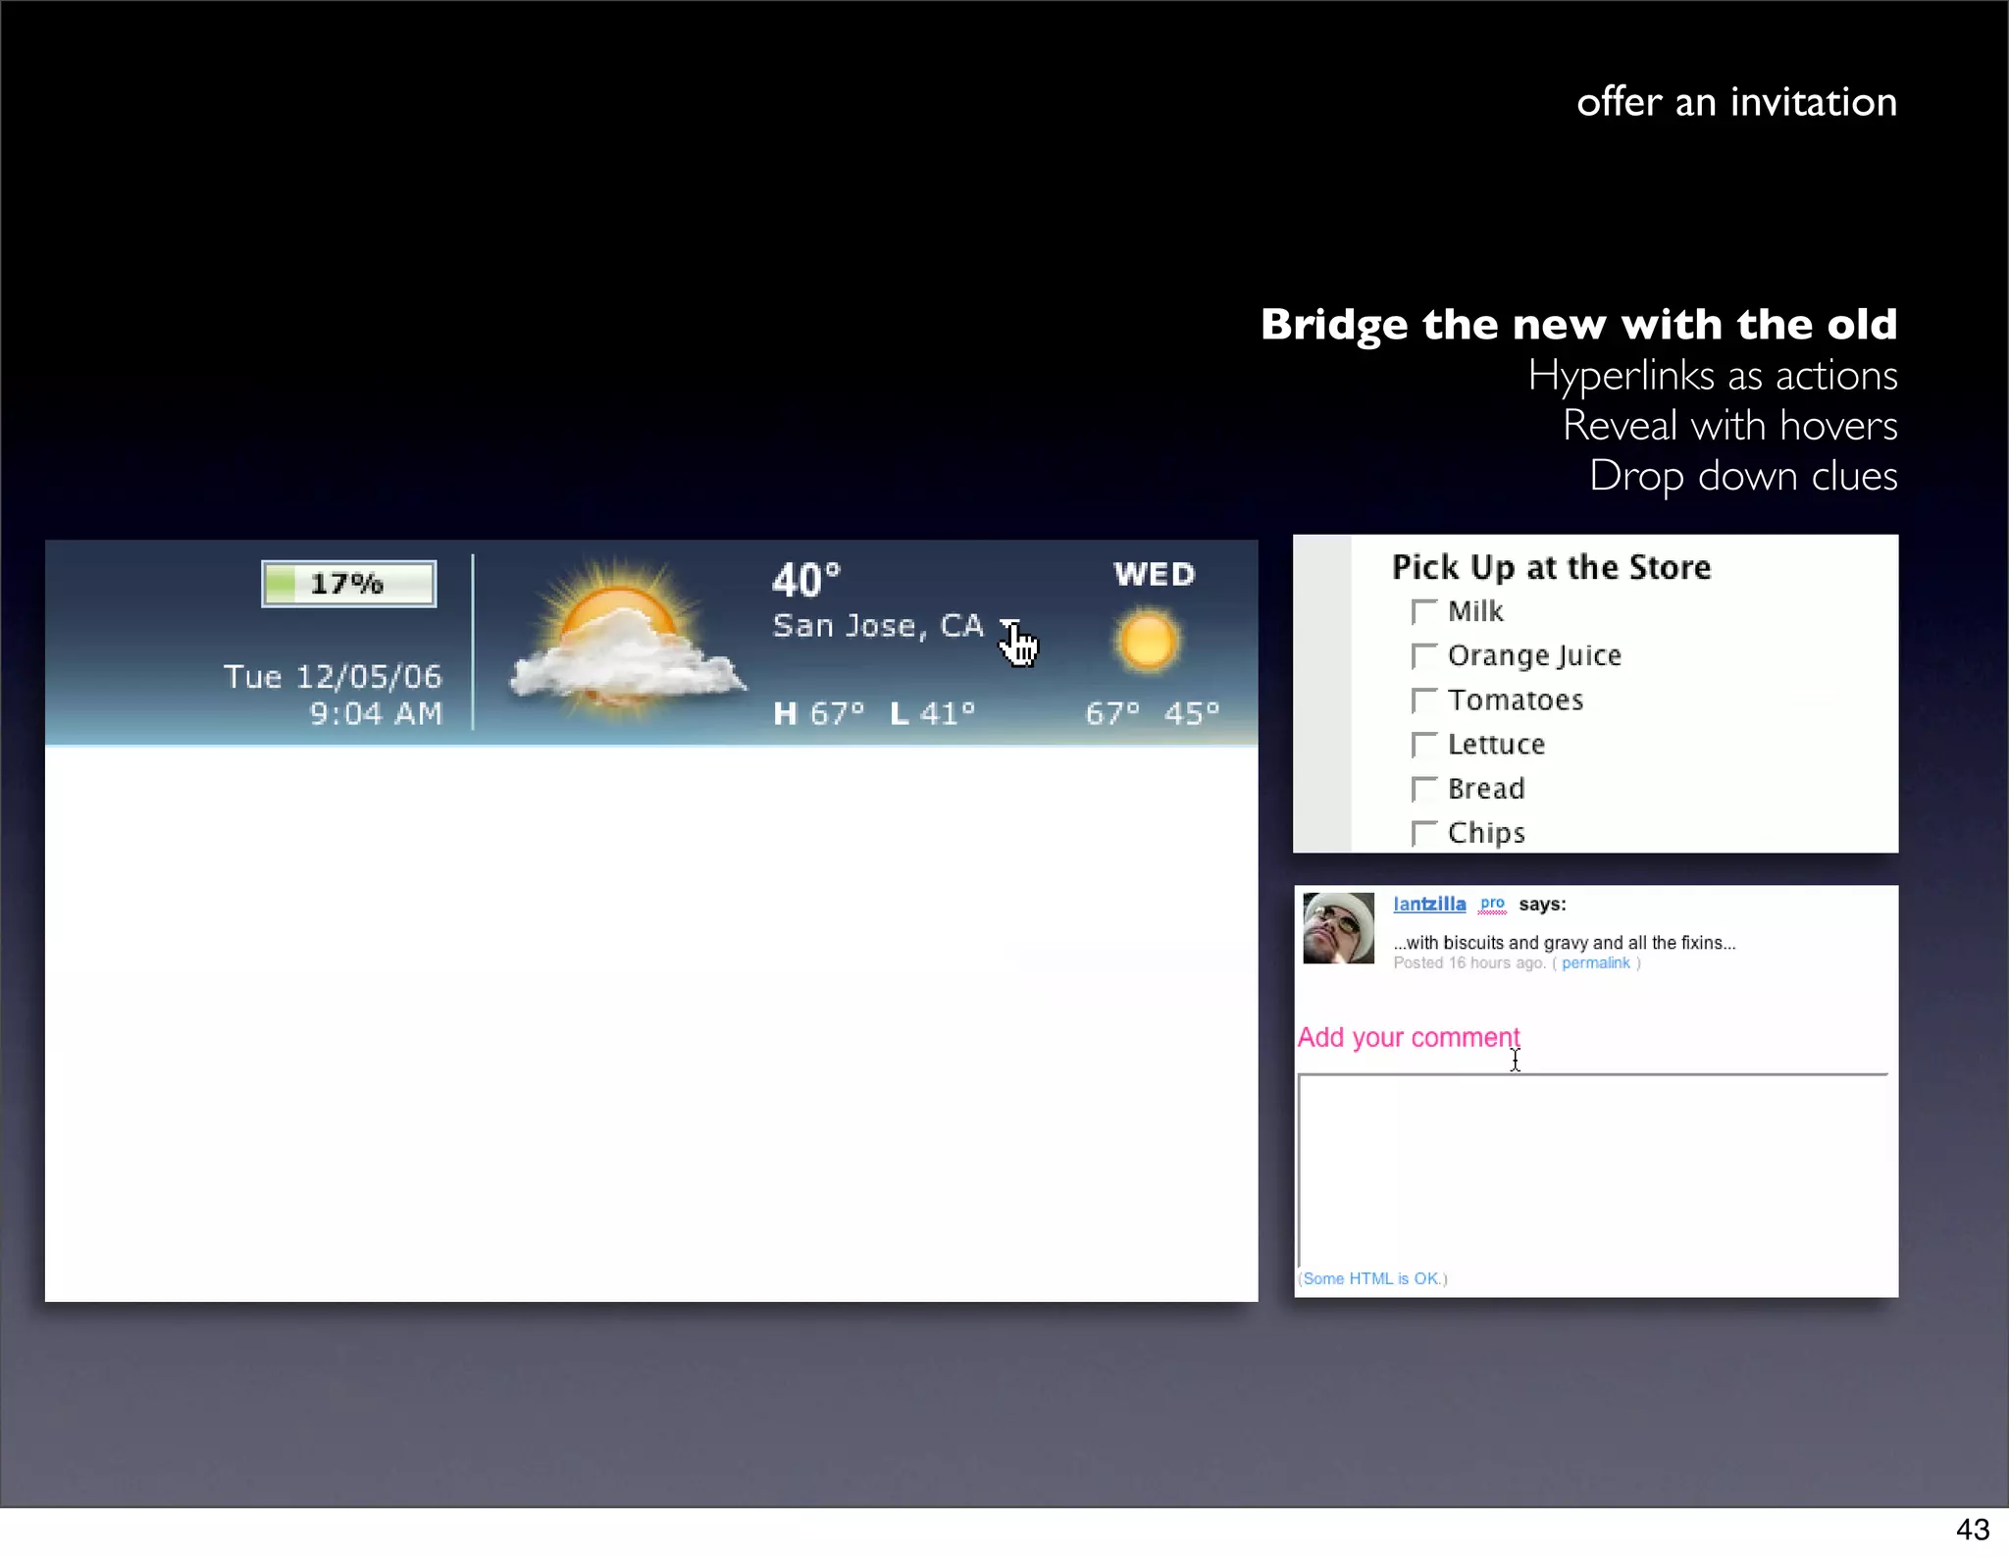This screenshot has height=1557, width=2009.
Task: Click lantzilla's avatar photo
Action: point(1338,928)
